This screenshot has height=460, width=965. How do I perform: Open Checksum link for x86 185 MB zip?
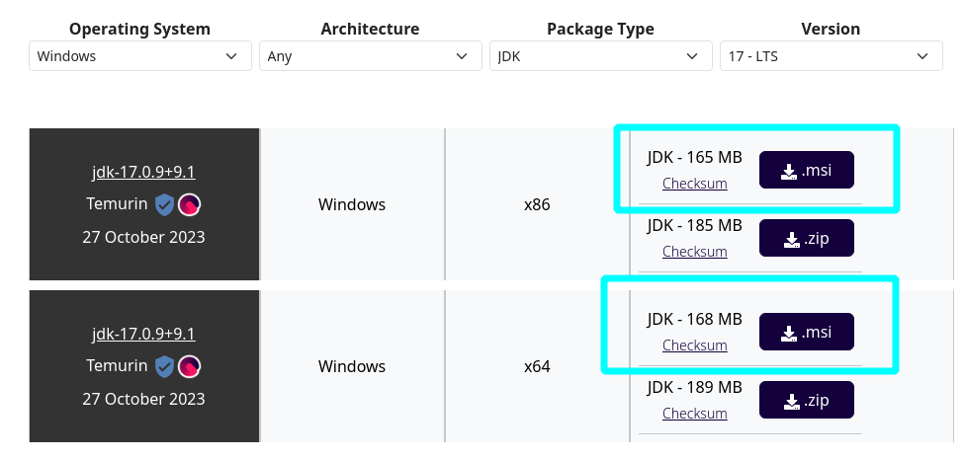694,252
